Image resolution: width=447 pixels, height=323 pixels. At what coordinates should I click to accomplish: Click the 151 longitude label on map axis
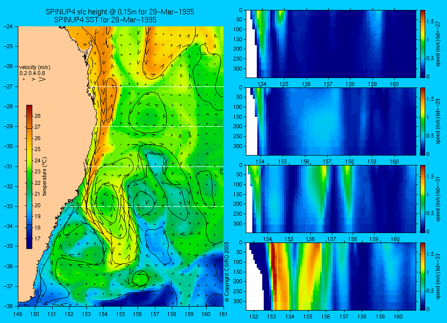[52, 314]
